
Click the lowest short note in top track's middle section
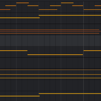point(48,10)
